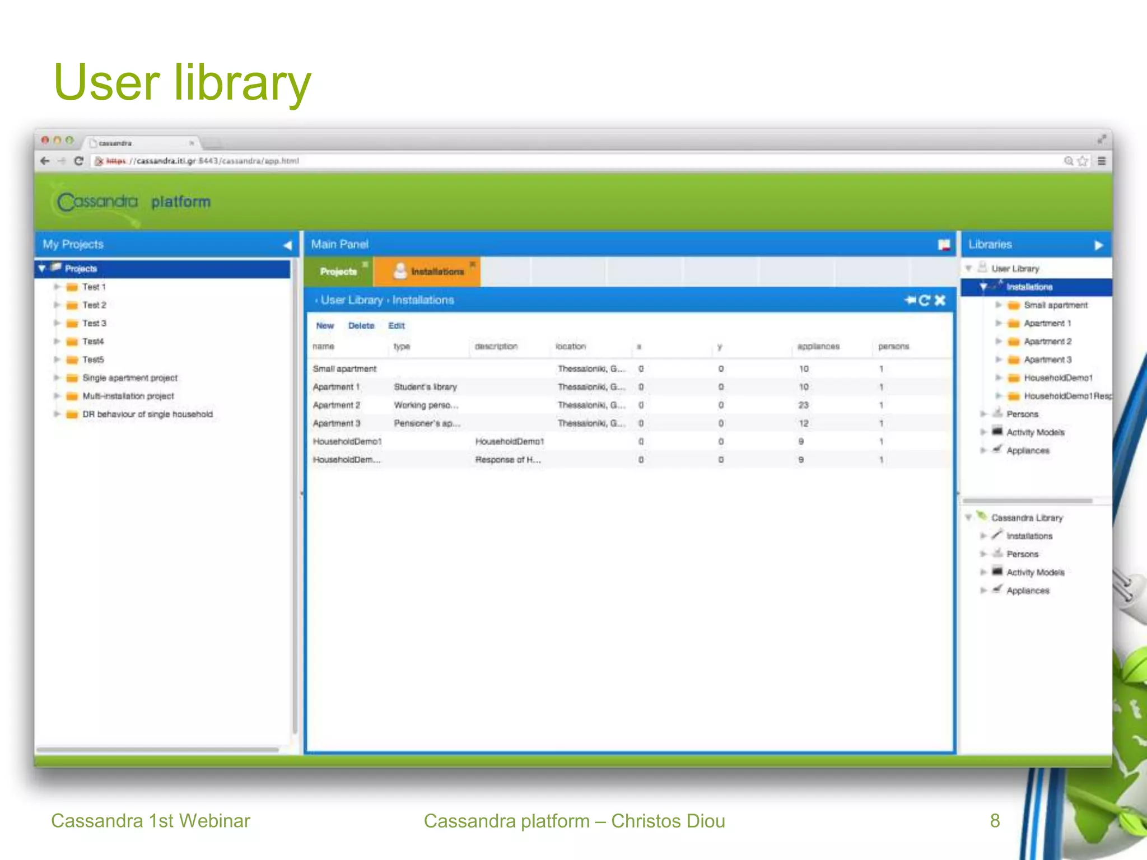Collapse the Libraries panel arrow
1147x860 pixels.
1098,245
